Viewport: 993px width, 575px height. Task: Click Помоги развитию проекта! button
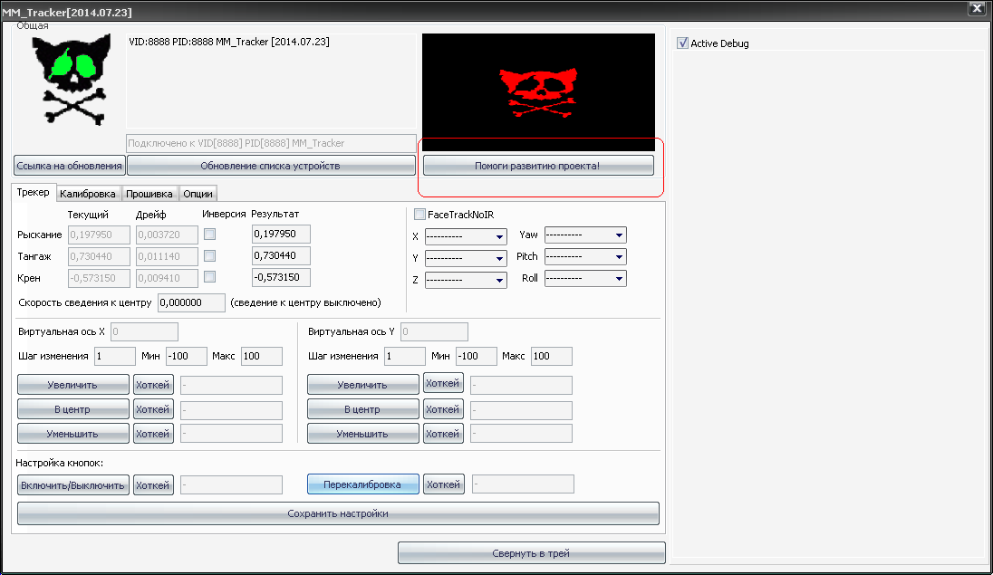point(537,166)
